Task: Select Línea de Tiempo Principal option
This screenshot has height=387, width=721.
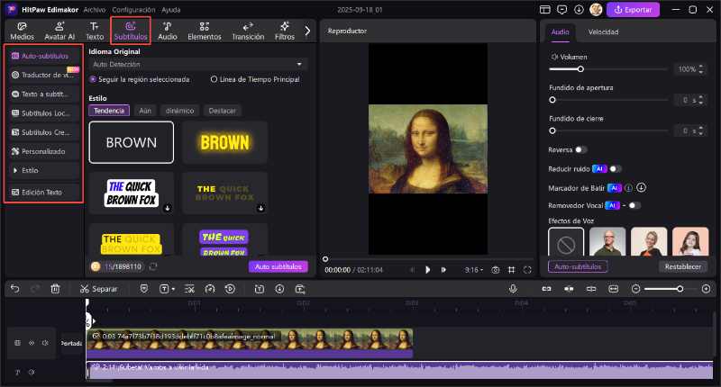Action: click(255, 79)
